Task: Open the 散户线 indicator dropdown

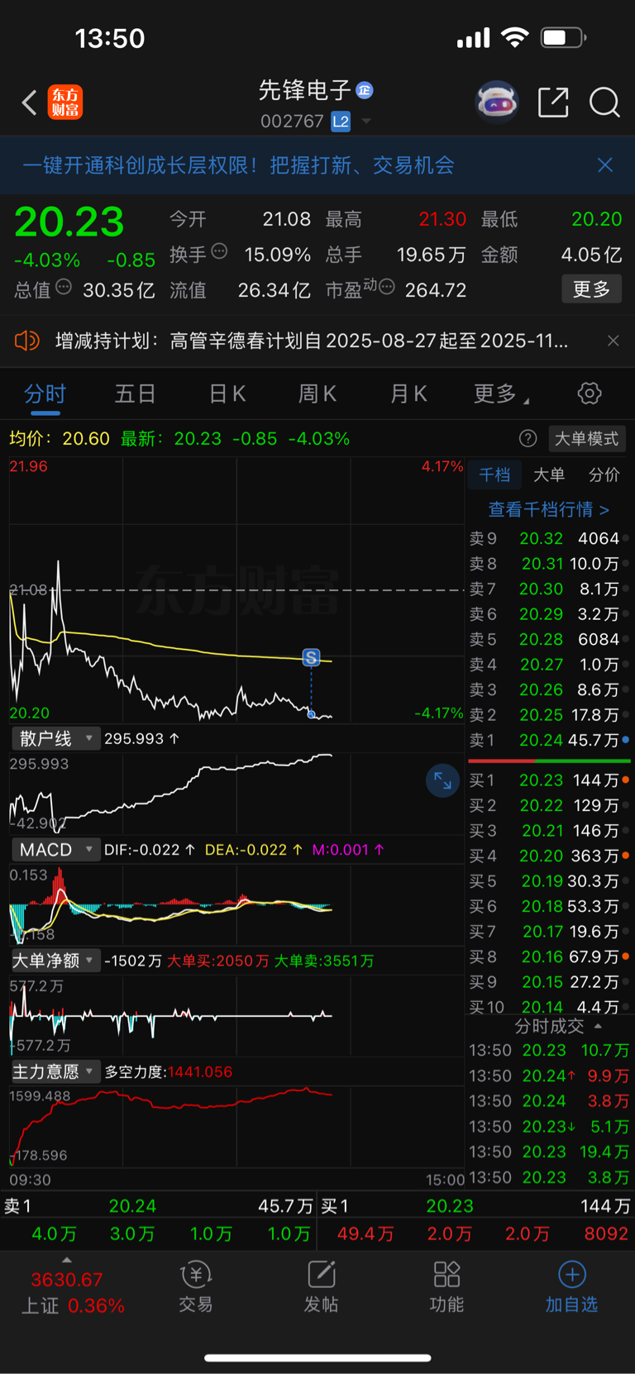Action: (55, 738)
